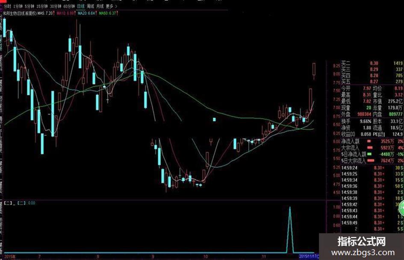
Task: Select the 14:59:24 trade tick row
Action: 372,168
